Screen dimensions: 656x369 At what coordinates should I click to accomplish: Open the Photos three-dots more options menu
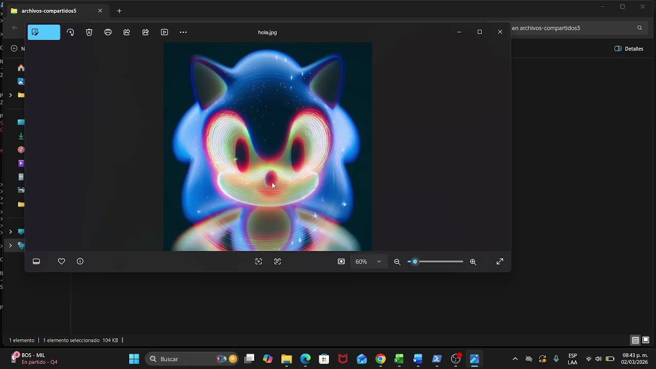[183, 32]
